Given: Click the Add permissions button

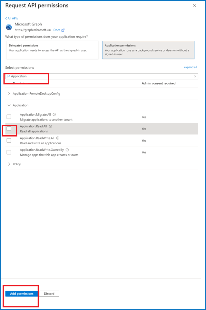Looking at the screenshot, I should coord(22,294).
